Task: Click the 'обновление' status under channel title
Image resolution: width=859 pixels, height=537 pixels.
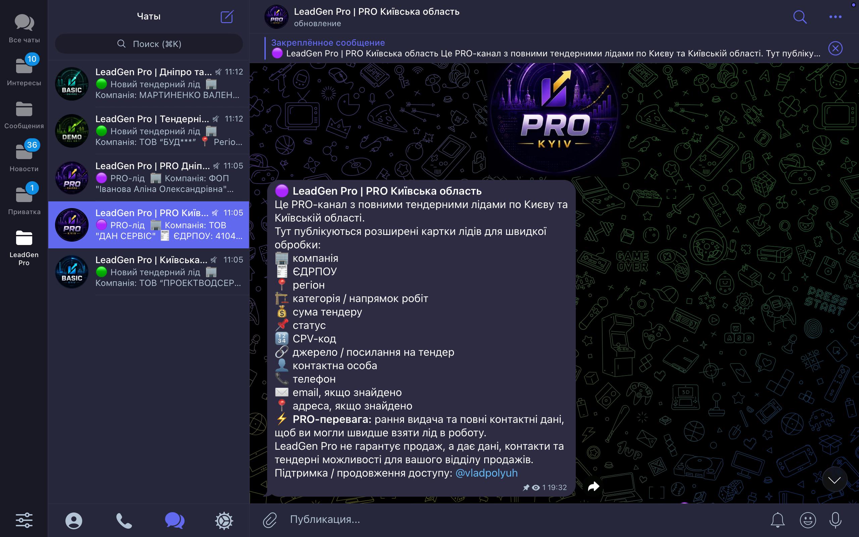Action: pos(317,23)
